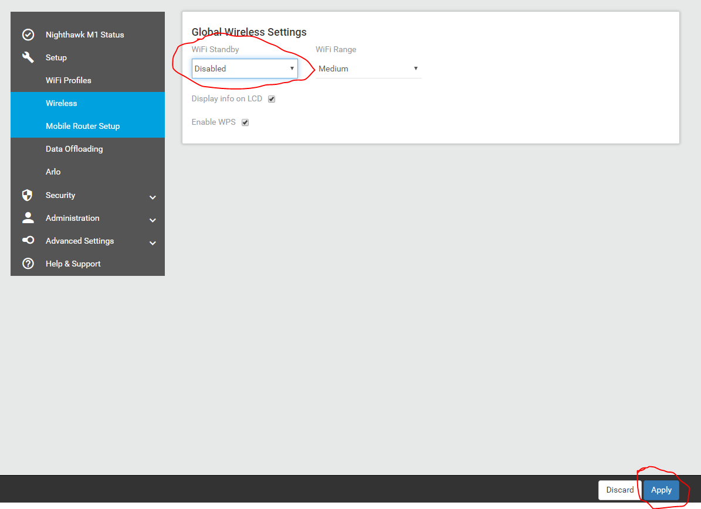701x509 pixels.
Task: Open Data Offloading settings
Action: 74,149
